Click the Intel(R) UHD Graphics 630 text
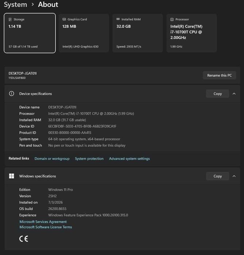 tap(81, 46)
